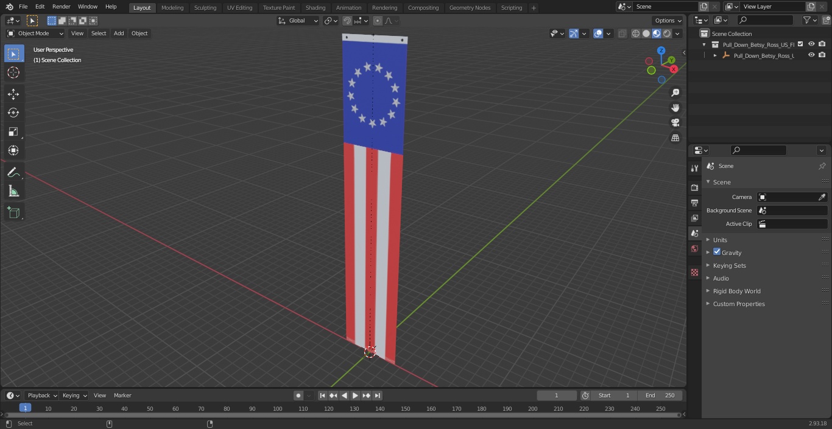
Task: Toggle viewport gizmos display
Action: click(574, 33)
